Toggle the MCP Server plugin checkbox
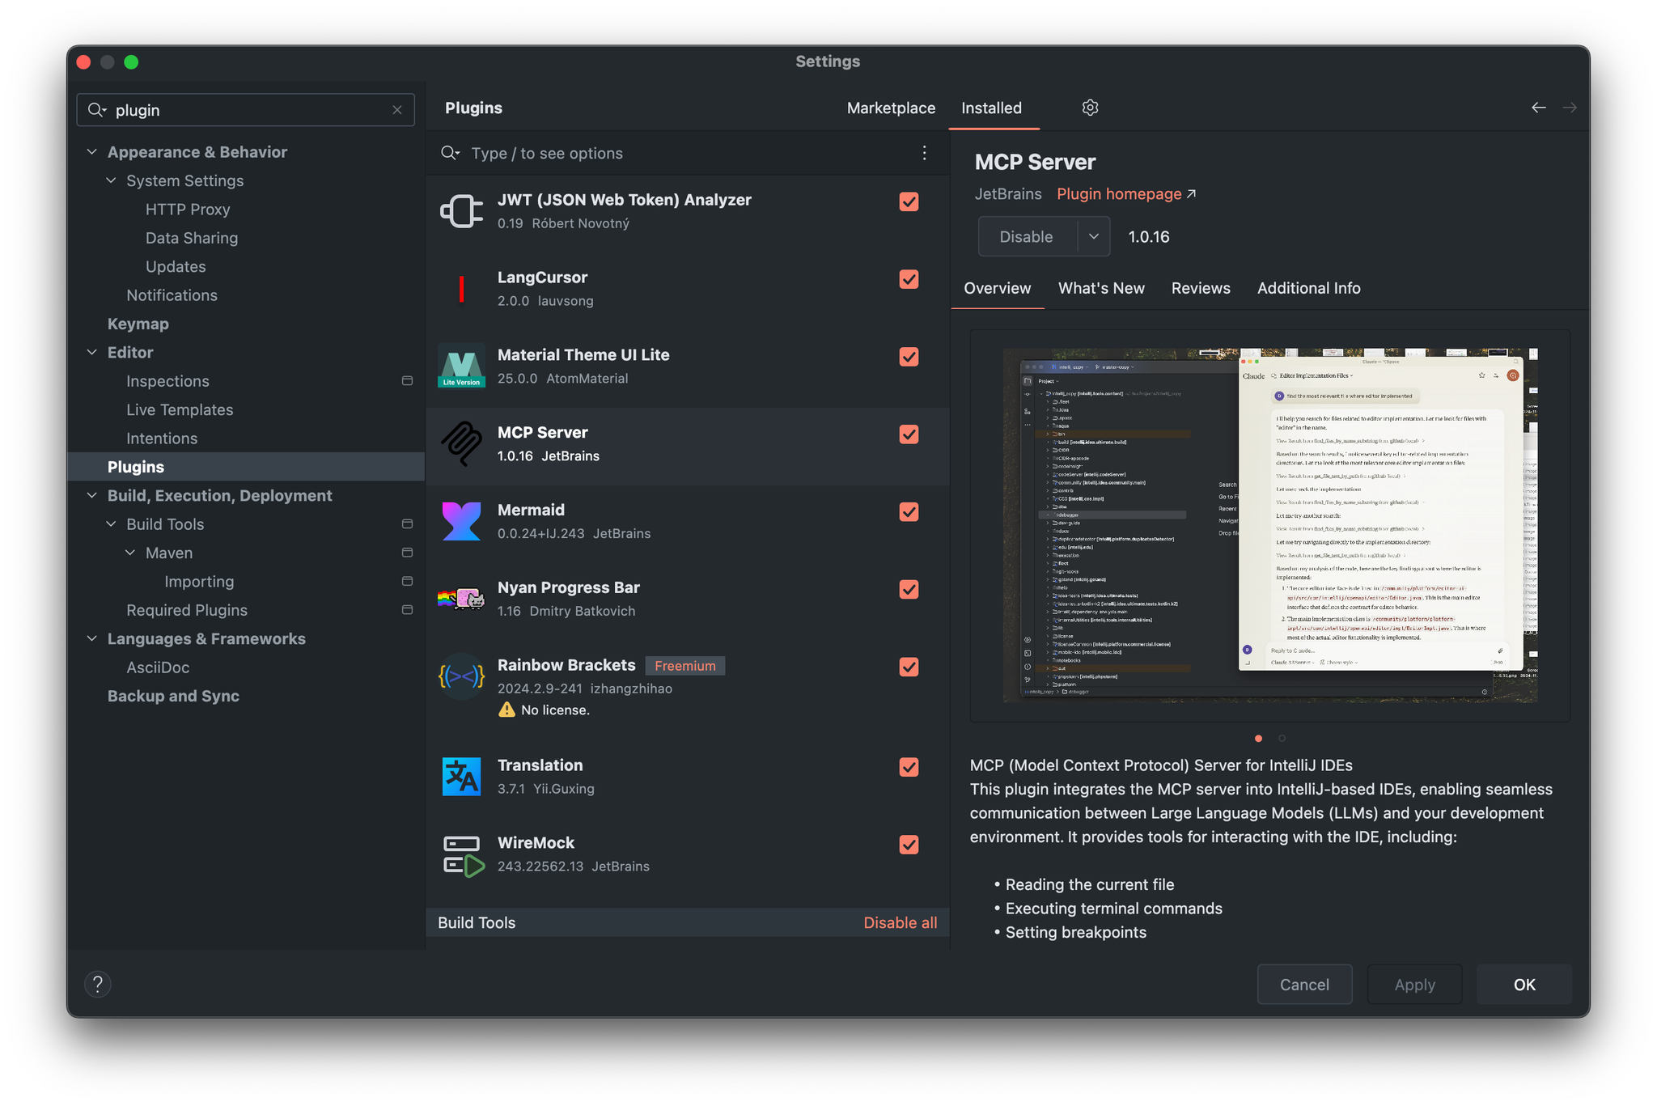Viewport: 1657px width, 1106px height. [x=909, y=434]
